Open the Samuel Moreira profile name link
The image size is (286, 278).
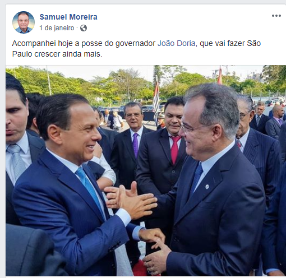click(x=68, y=17)
